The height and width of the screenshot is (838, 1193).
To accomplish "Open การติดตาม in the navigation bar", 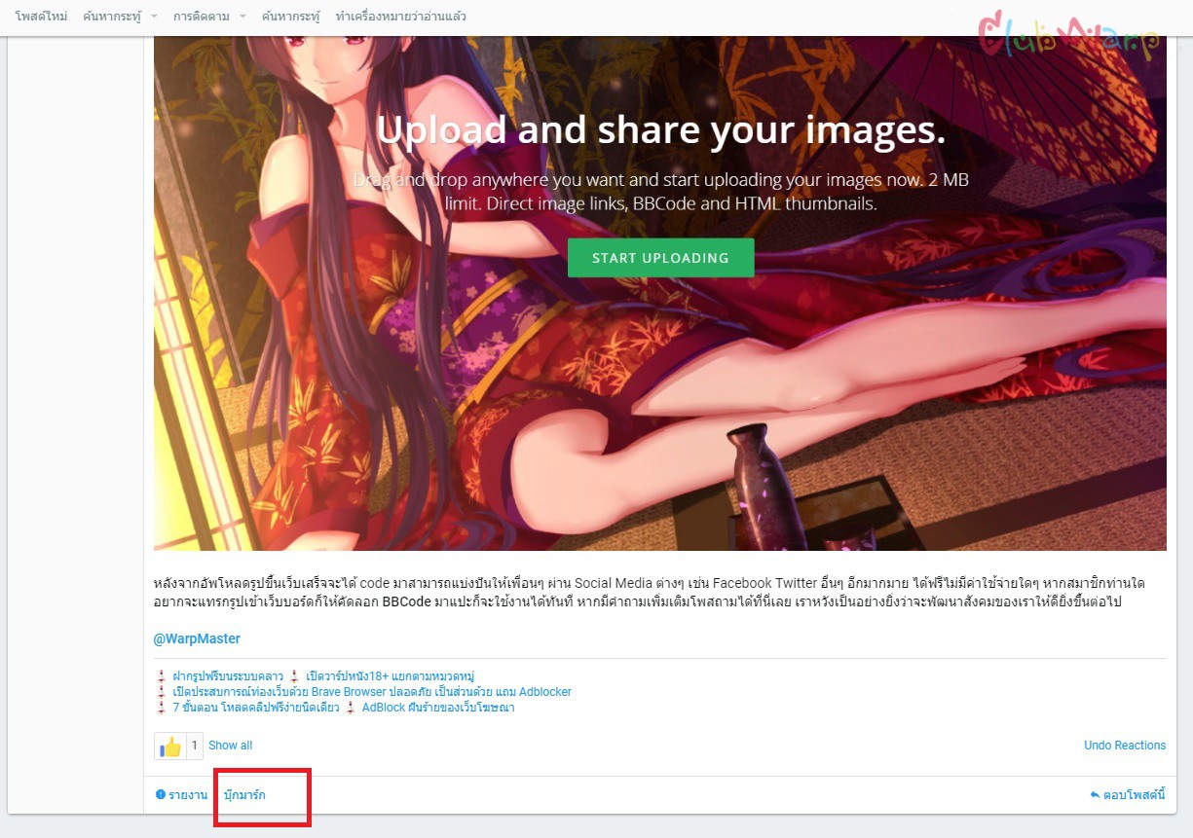I will point(202,17).
